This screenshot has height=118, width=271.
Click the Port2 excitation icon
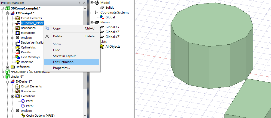(23, 106)
